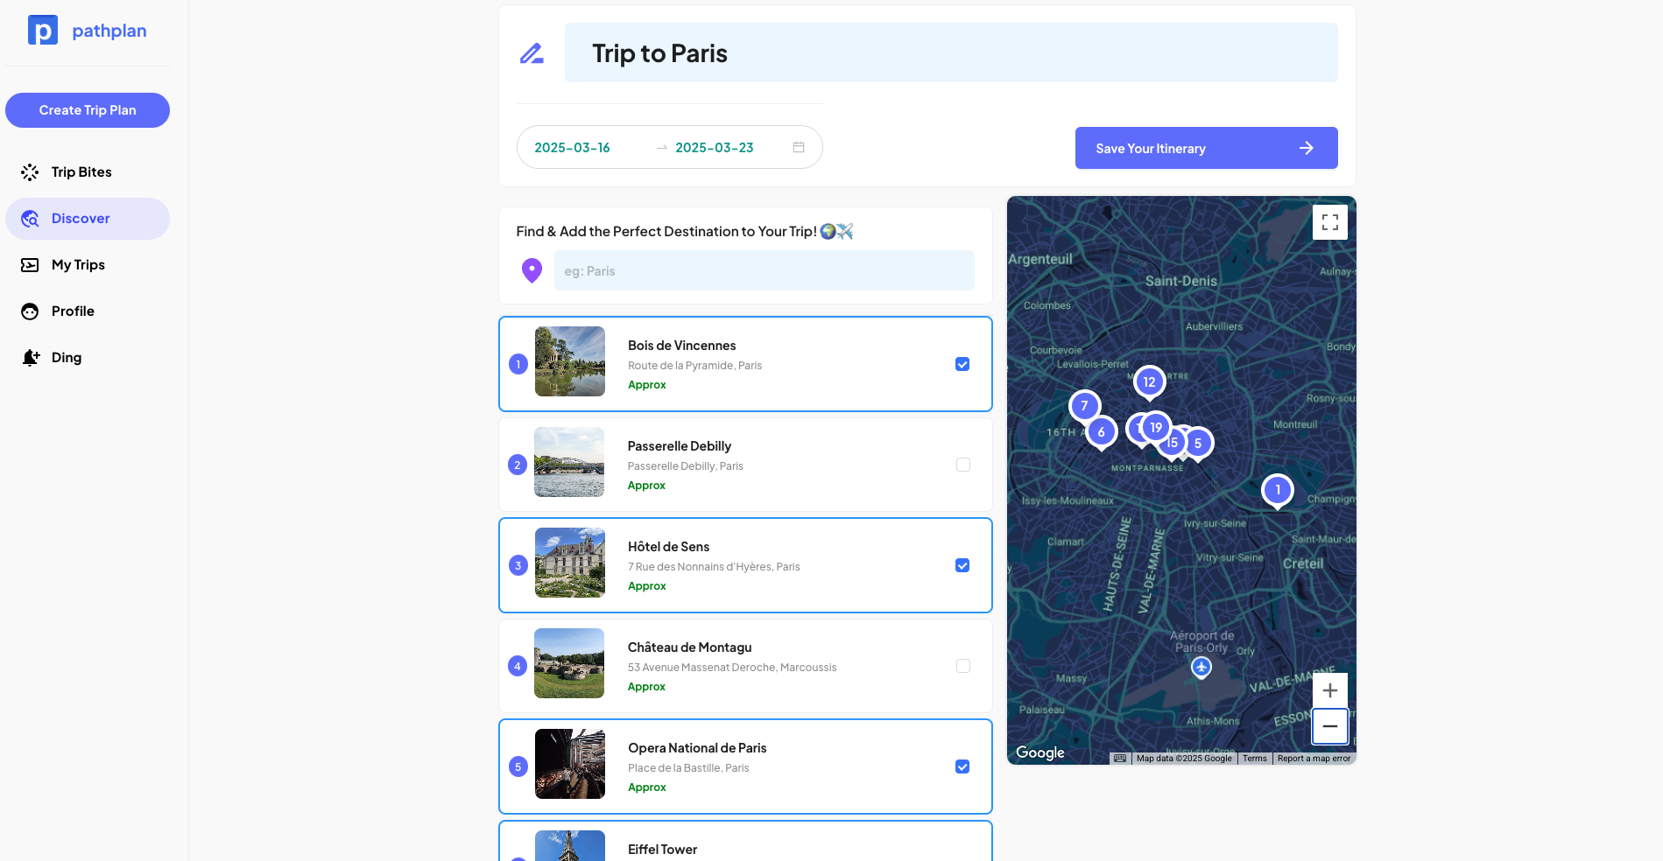Click the start date 2025-03-16

click(x=572, y=148)
